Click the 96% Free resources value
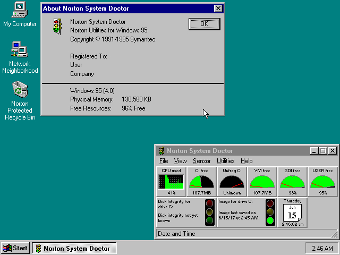 133,108
